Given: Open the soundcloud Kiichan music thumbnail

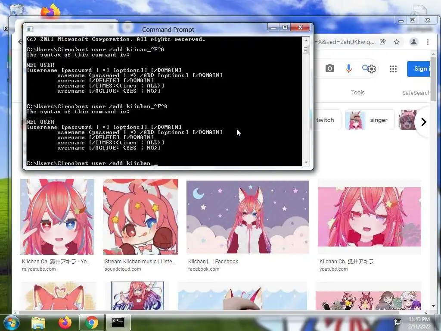Looking at the screenshot, I should tap(140, 217).
